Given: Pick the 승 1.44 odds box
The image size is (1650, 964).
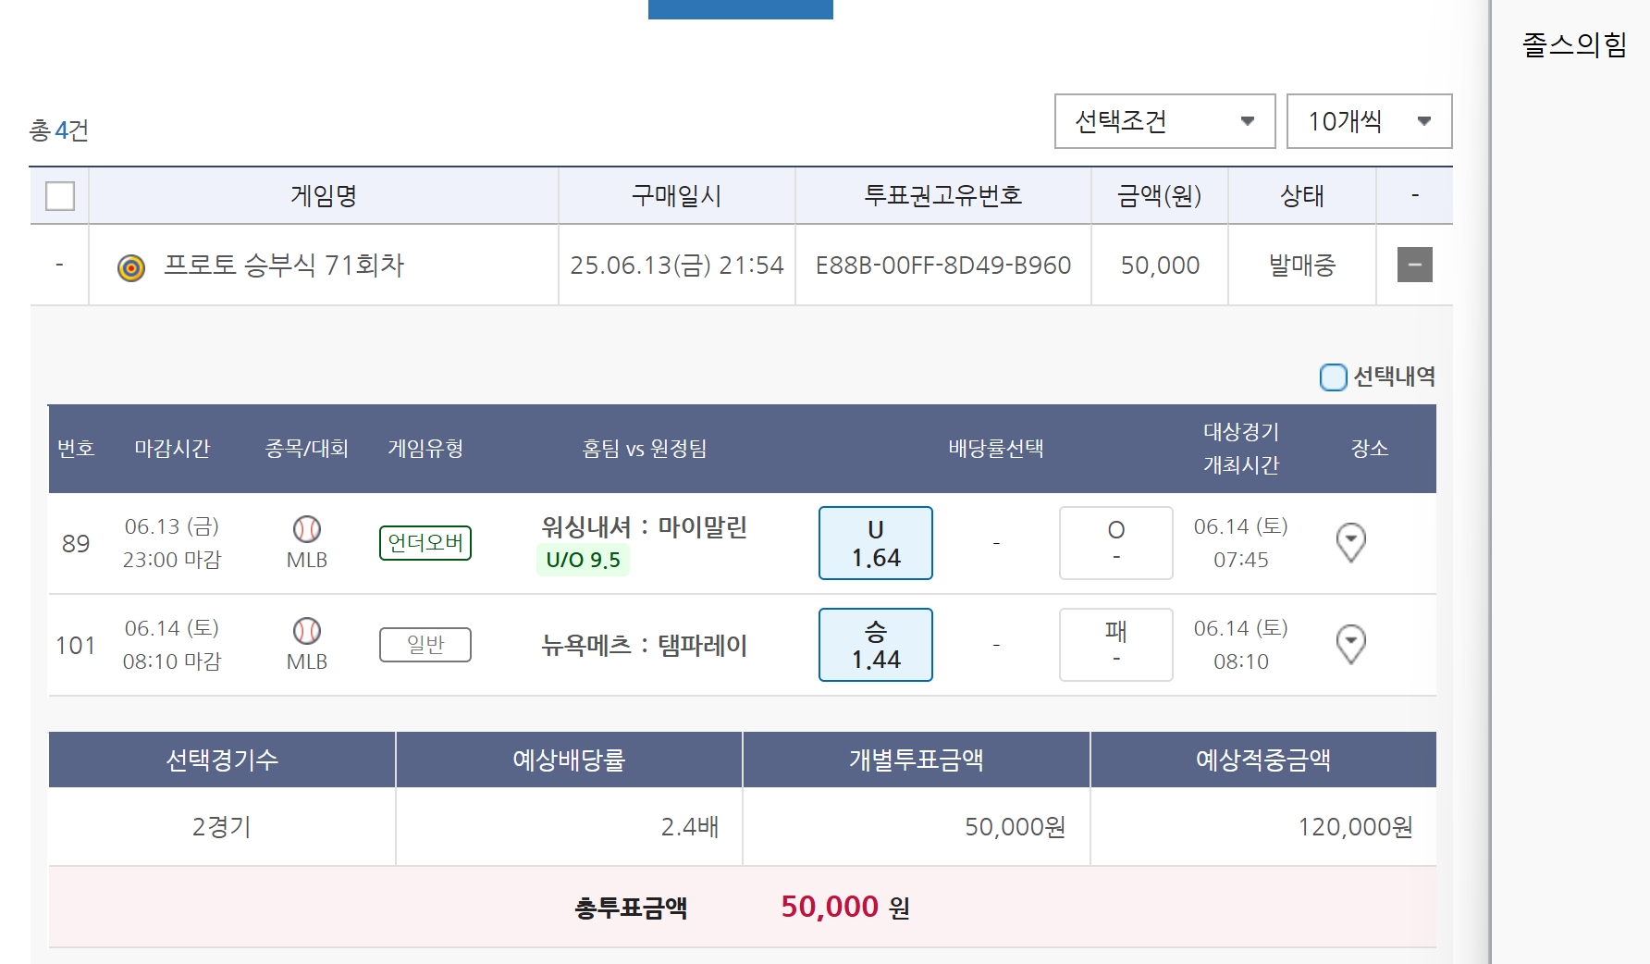Looking at the screenshot, I should tap(875, 645).
